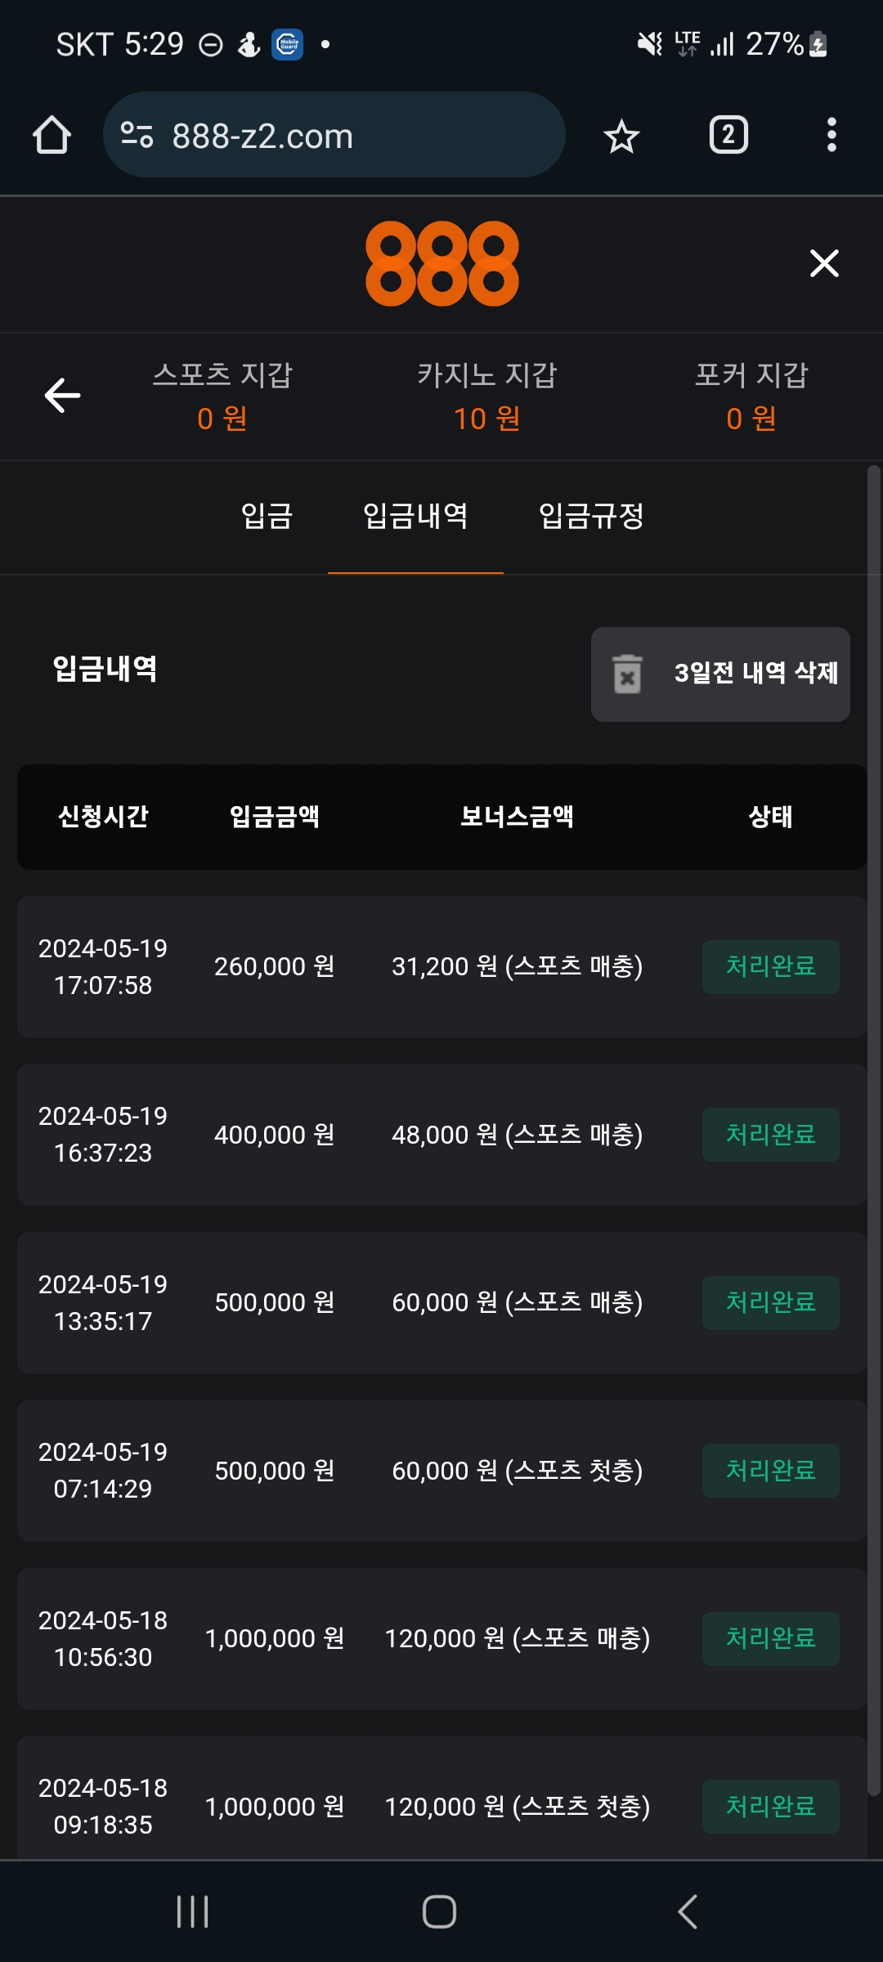Bookmark the page with the star icon
The image size is (883, 1962).
(621, 136)
